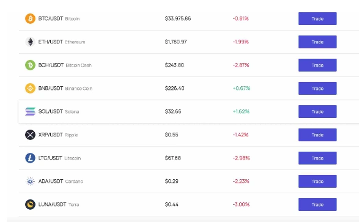Trade the BTC/USDT pair
359x222 pixels.
pos(317,18)
